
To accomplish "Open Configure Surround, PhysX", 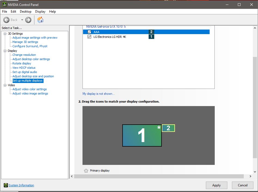I will (30, 46).
